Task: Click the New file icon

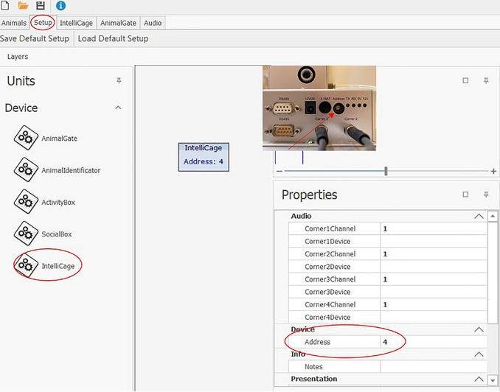Action: (x=5, y=5)
